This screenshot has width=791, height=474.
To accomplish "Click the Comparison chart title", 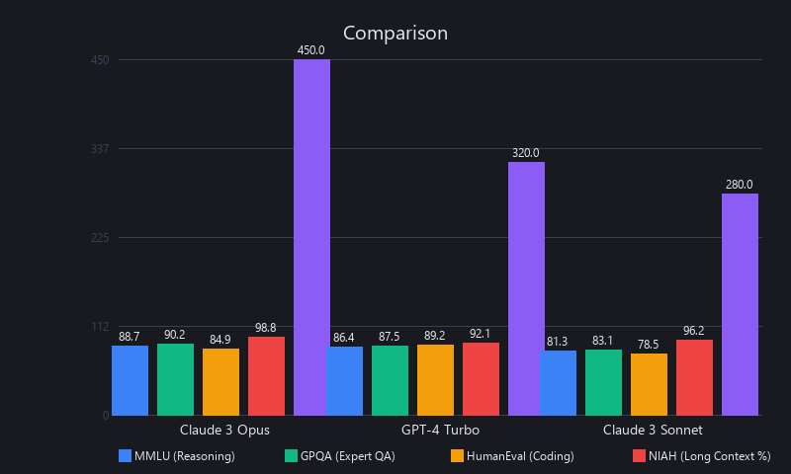I will point(395,34).
